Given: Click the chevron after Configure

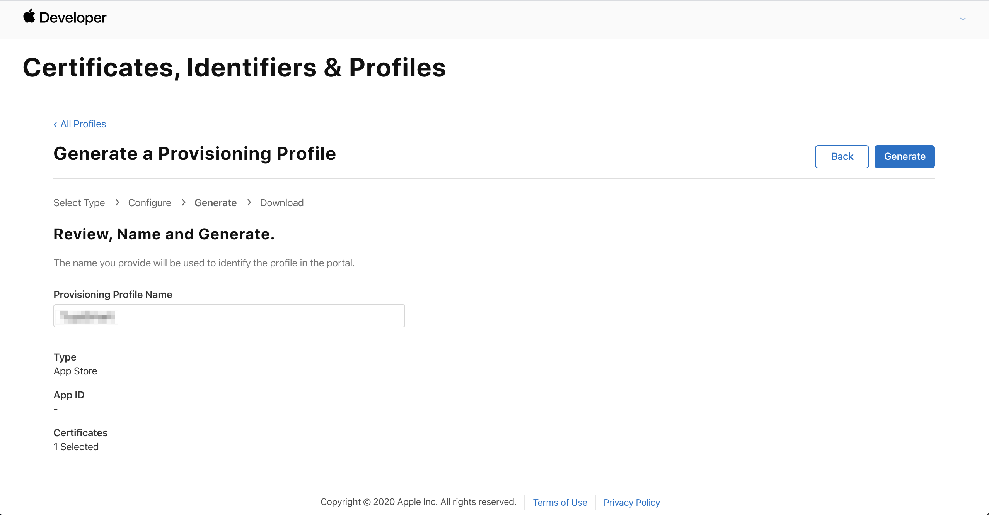Looking at the screenshot, I should [x=184, y=202].
